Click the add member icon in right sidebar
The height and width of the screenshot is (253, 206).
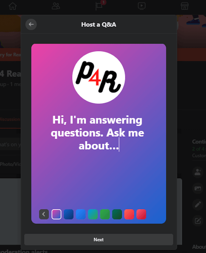click(x=198, y=172)
